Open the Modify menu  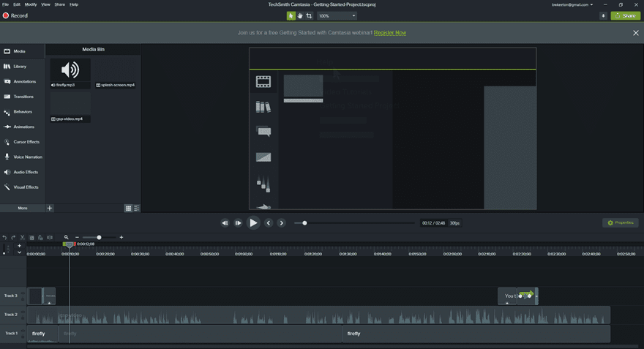pyautogui.click(x=31, y=4)
